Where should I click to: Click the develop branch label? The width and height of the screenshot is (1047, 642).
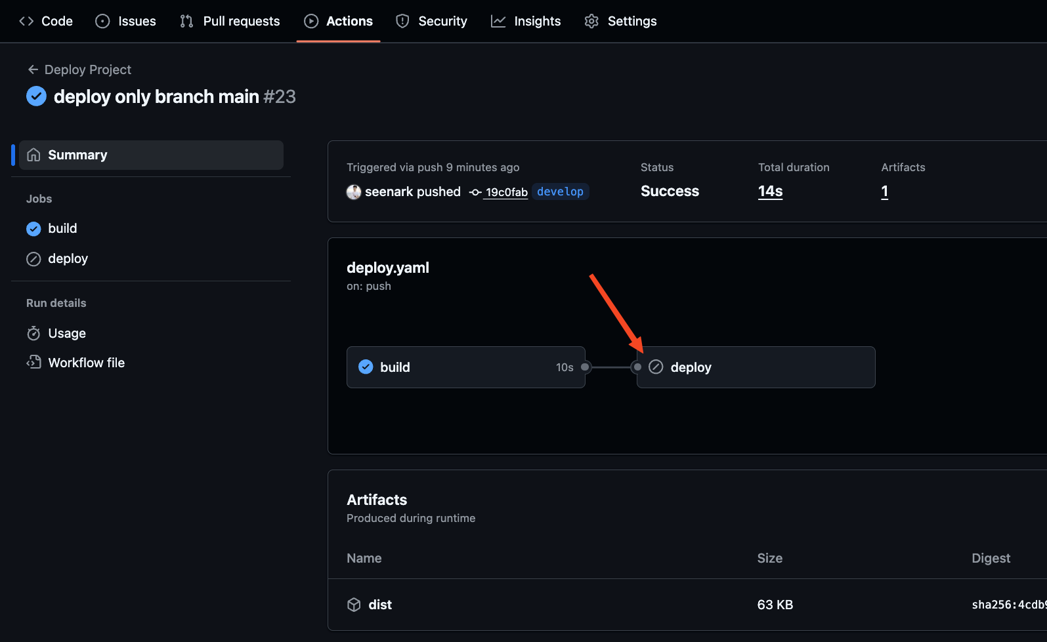click(560, 191)
